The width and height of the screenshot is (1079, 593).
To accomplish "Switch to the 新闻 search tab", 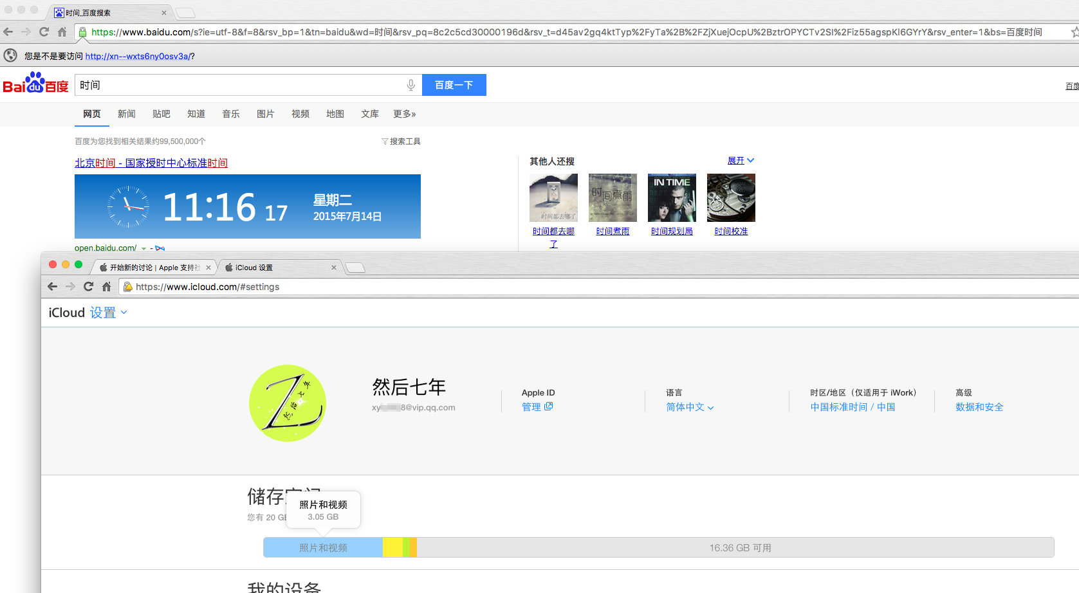I will (126, 114).
